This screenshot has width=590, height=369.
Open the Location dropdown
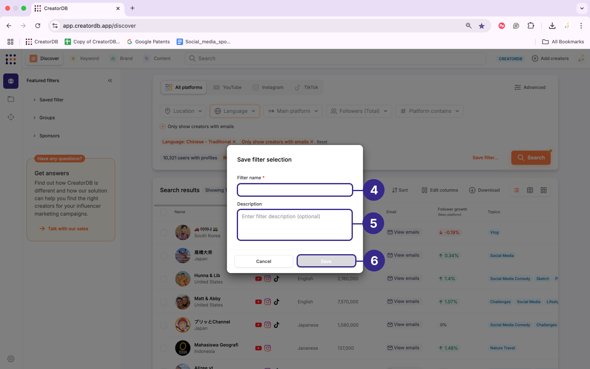[x=183, y=111]
